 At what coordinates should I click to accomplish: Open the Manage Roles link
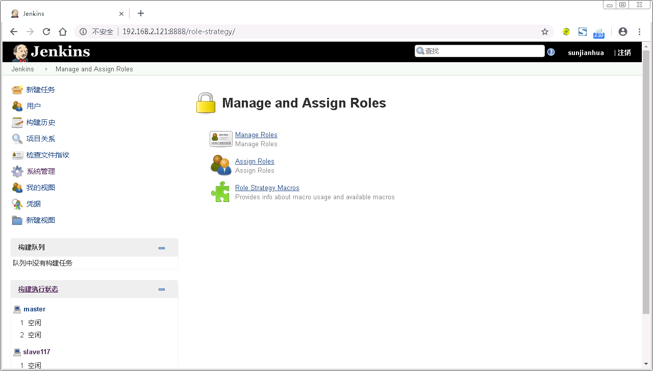[256, 135]
